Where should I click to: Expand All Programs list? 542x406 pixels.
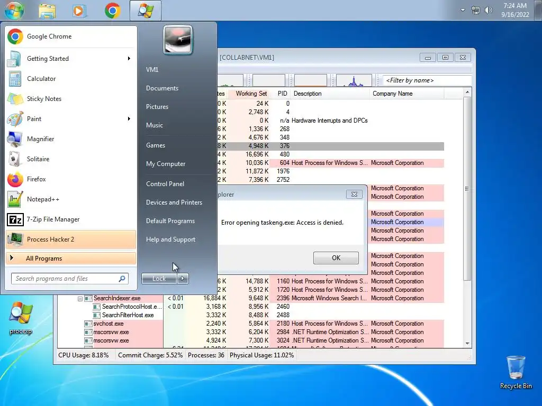[71, 258]
